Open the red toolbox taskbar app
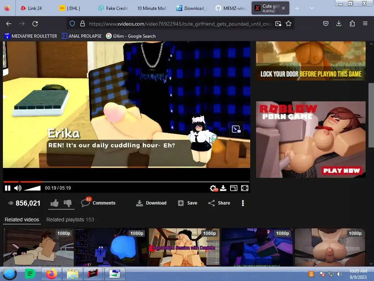 coord(93,274)
